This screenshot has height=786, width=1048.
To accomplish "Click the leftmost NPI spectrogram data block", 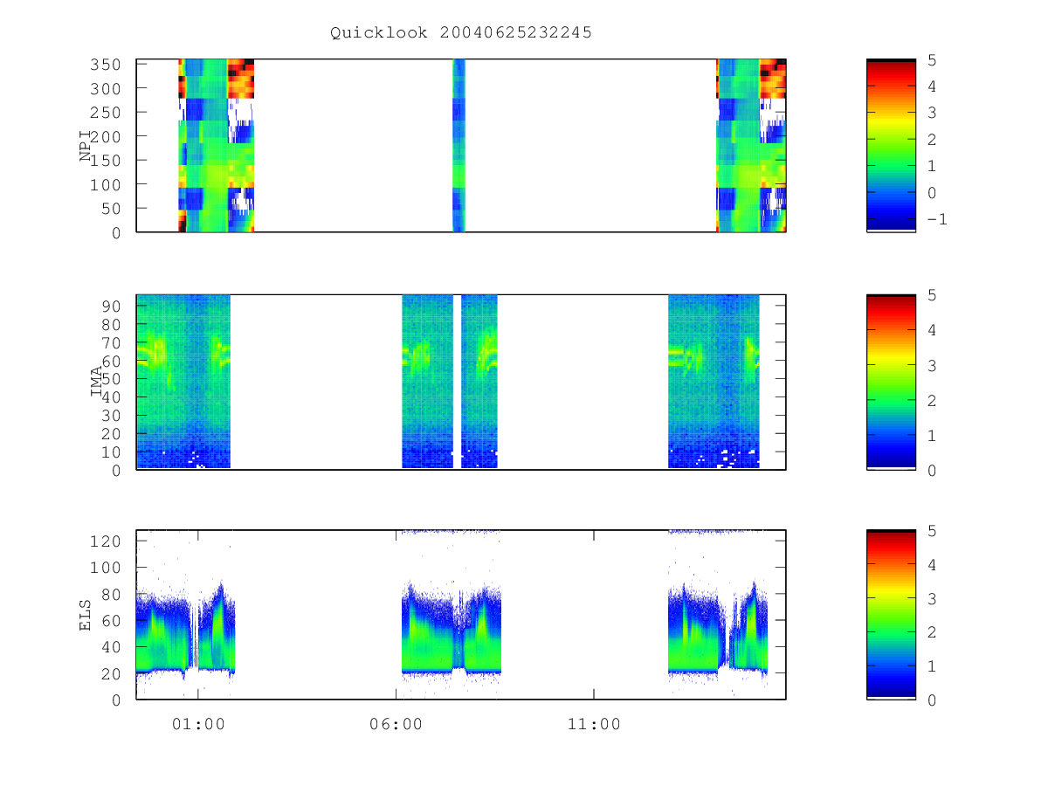I will [216, 145].
